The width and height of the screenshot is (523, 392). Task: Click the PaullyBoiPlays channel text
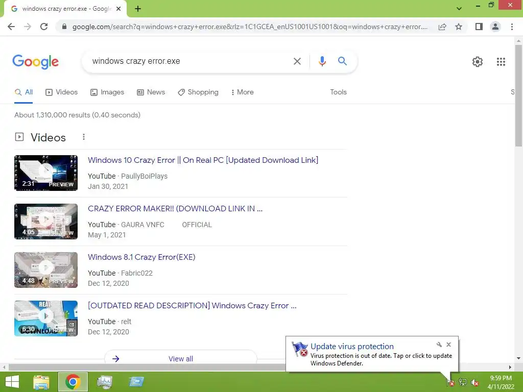click(144, 176)
